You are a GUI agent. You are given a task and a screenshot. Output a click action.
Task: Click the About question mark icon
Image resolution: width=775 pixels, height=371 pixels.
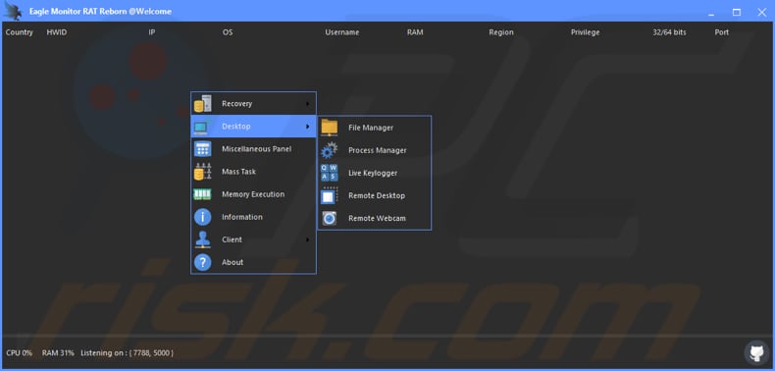pyautogui.click(x=203, y=262)
